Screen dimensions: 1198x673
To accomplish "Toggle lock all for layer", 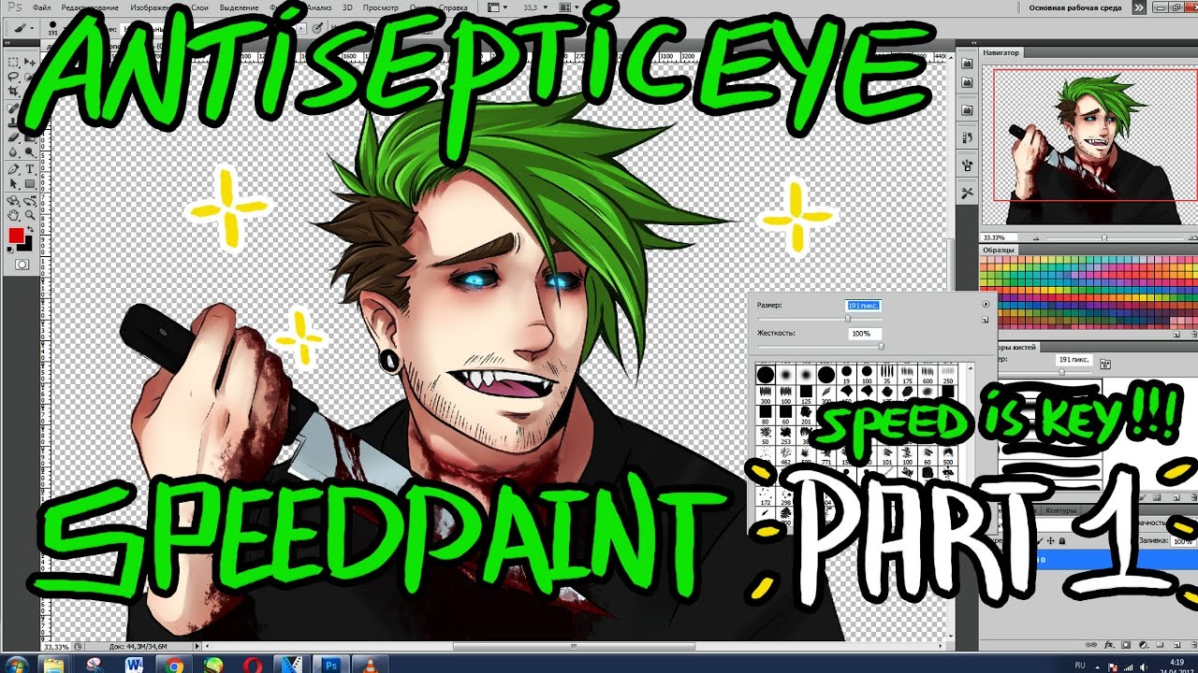I will pos(1062,541).
